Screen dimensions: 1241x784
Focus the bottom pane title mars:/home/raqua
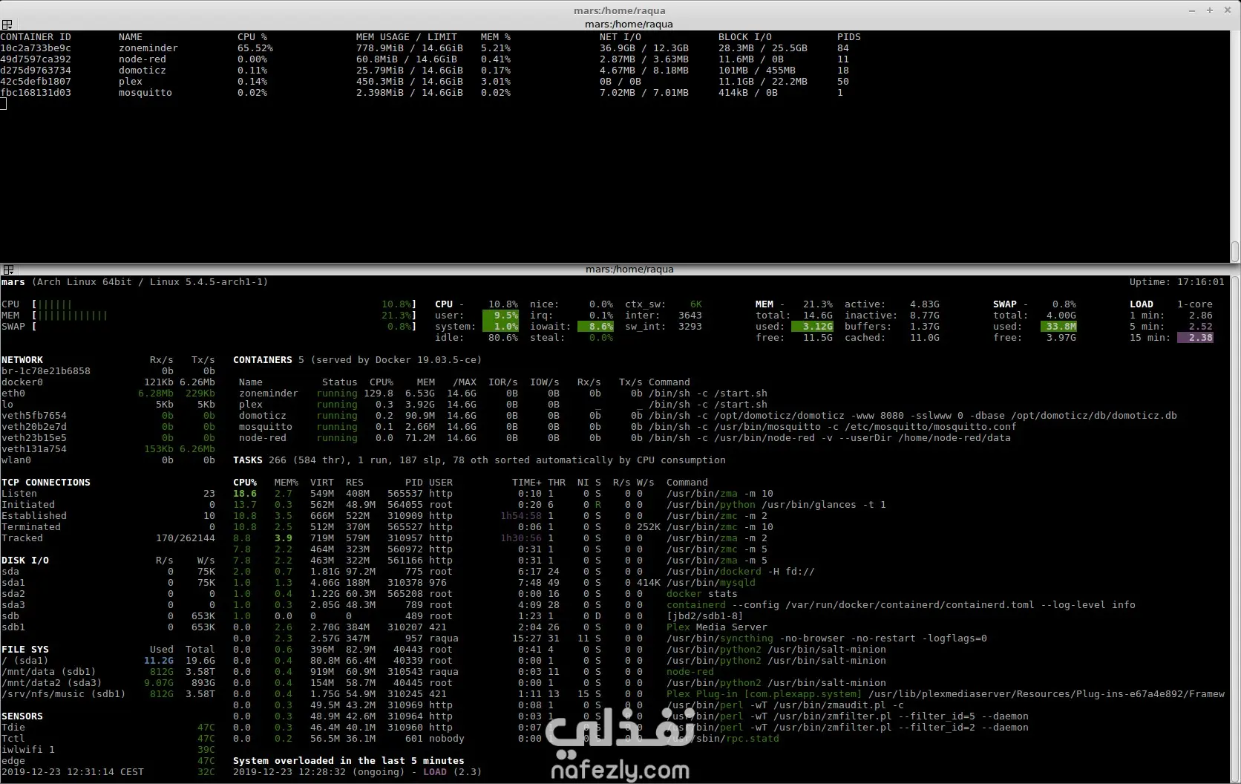tap(629, 269)
